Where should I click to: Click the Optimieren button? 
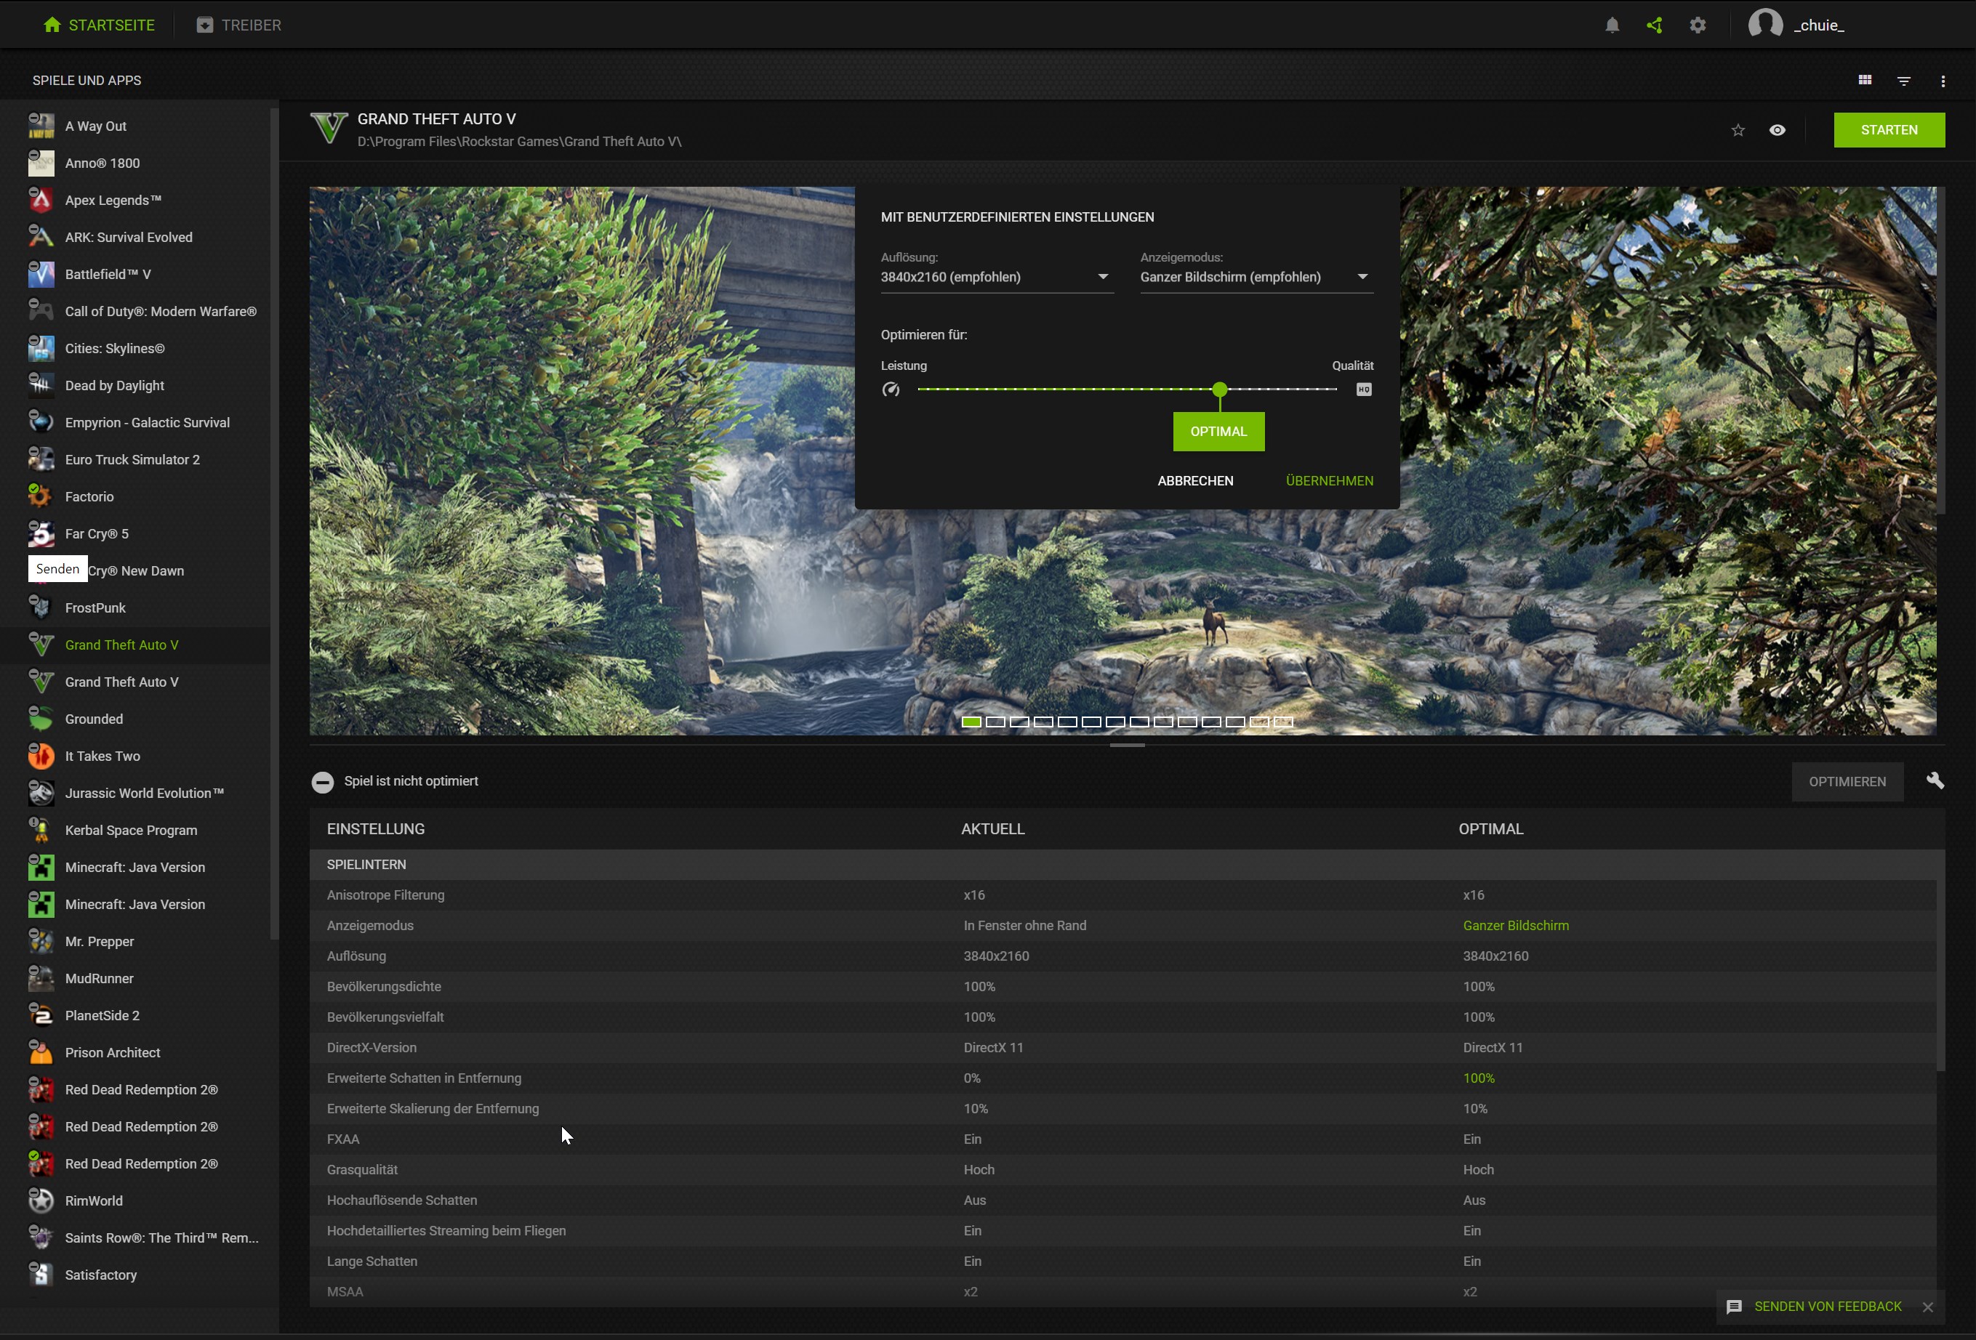[1847, 782]
